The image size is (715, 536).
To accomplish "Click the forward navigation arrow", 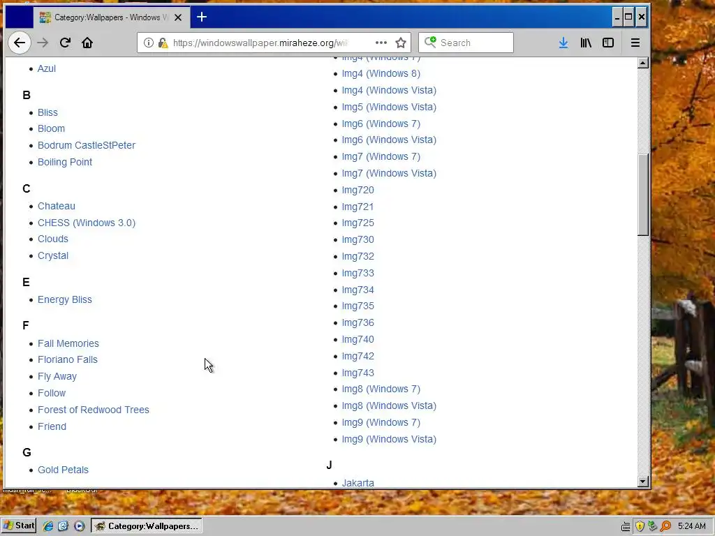I will click(x=43, y=43).
